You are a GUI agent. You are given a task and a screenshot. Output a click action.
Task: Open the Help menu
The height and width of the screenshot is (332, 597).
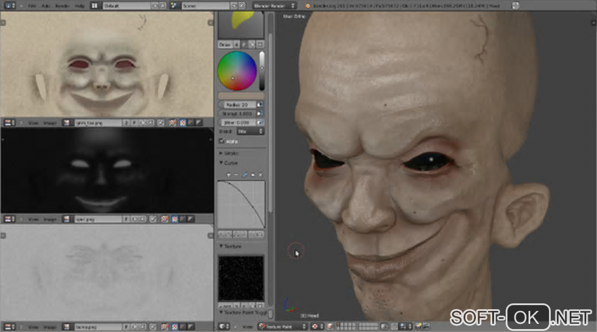(x=79, y=5)
